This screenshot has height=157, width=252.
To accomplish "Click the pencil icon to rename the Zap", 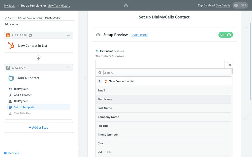I will [6, 18].
